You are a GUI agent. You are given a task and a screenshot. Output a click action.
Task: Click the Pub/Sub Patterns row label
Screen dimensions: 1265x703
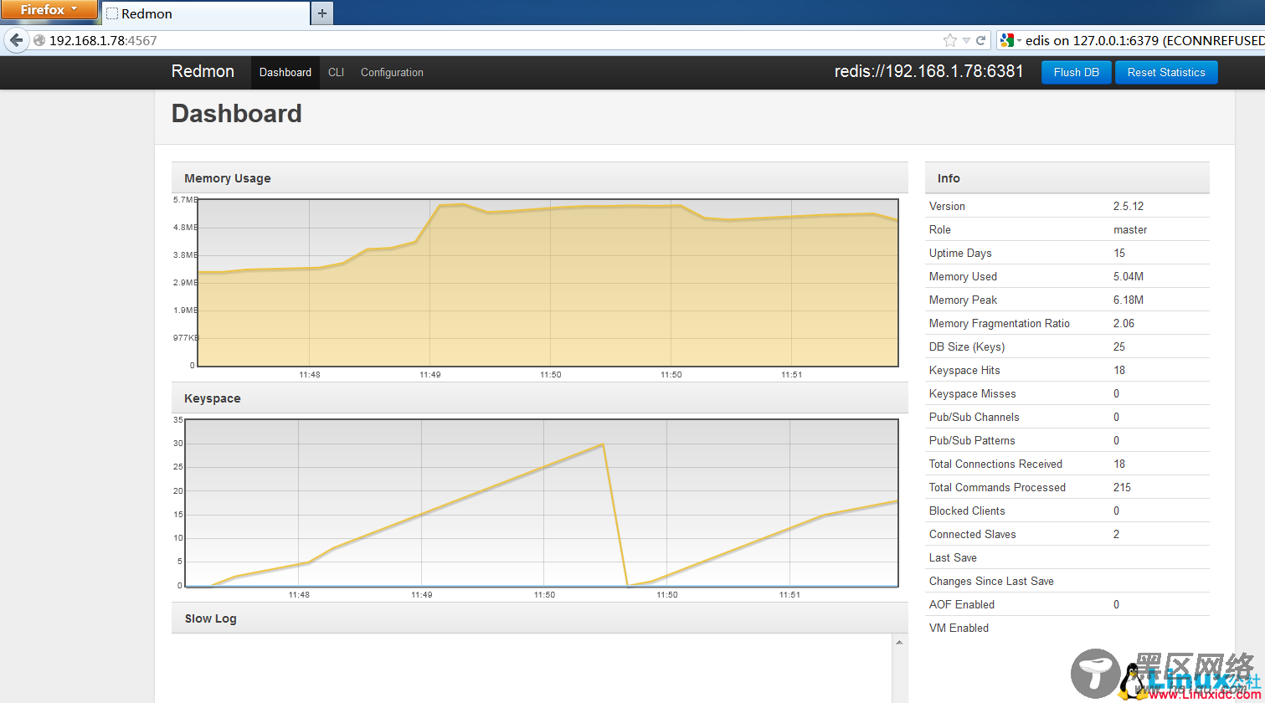[x=972, y=440]
